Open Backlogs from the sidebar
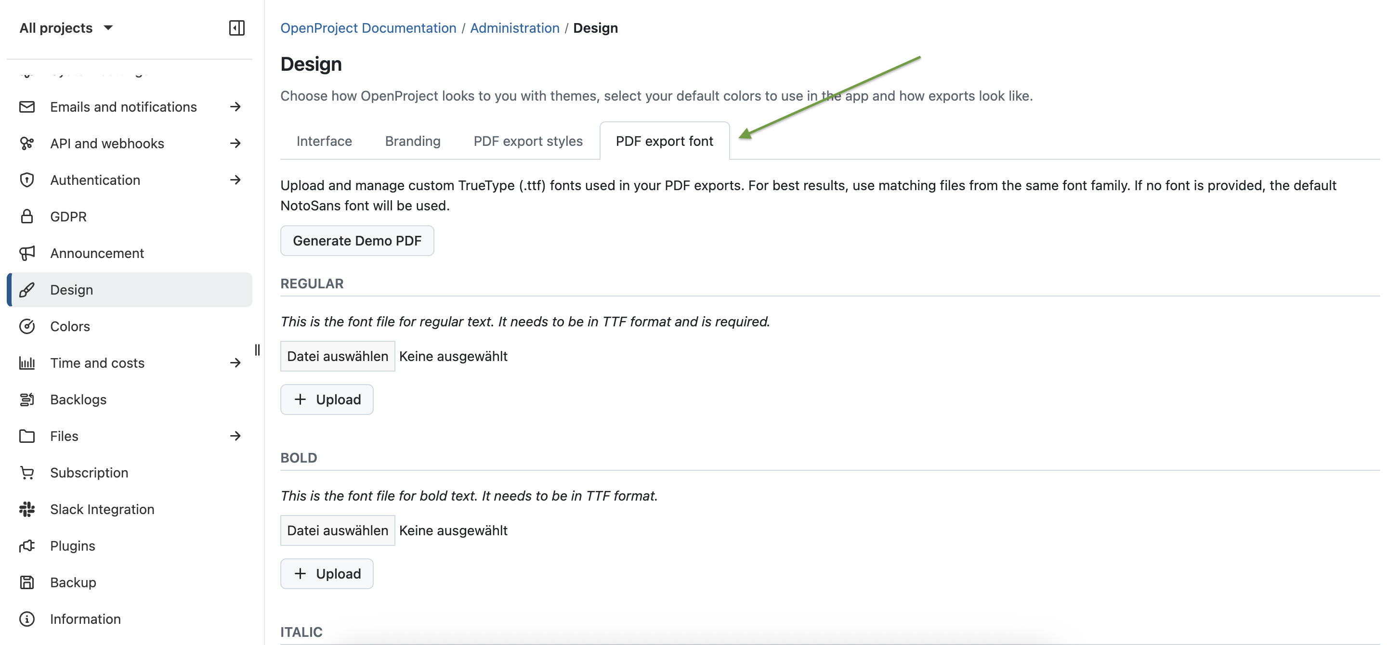The width and height of the screenshot is (1387, 645). pyautogui.click(x=79, y=399)
